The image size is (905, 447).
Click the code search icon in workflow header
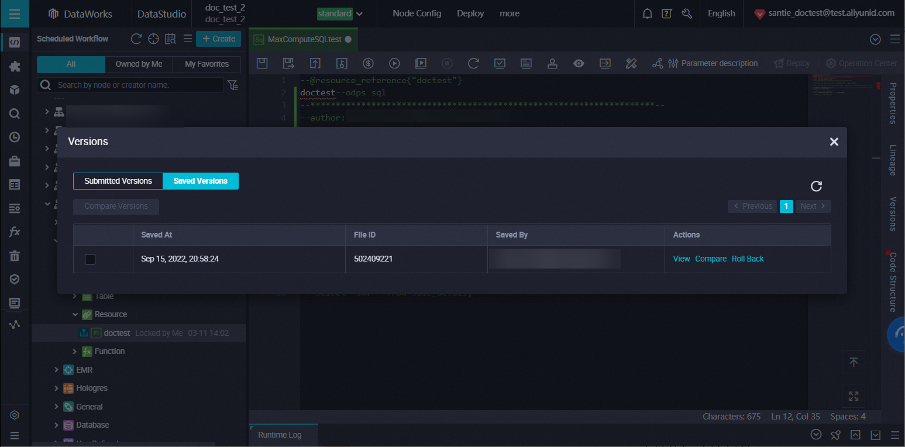tap(170, 39)
